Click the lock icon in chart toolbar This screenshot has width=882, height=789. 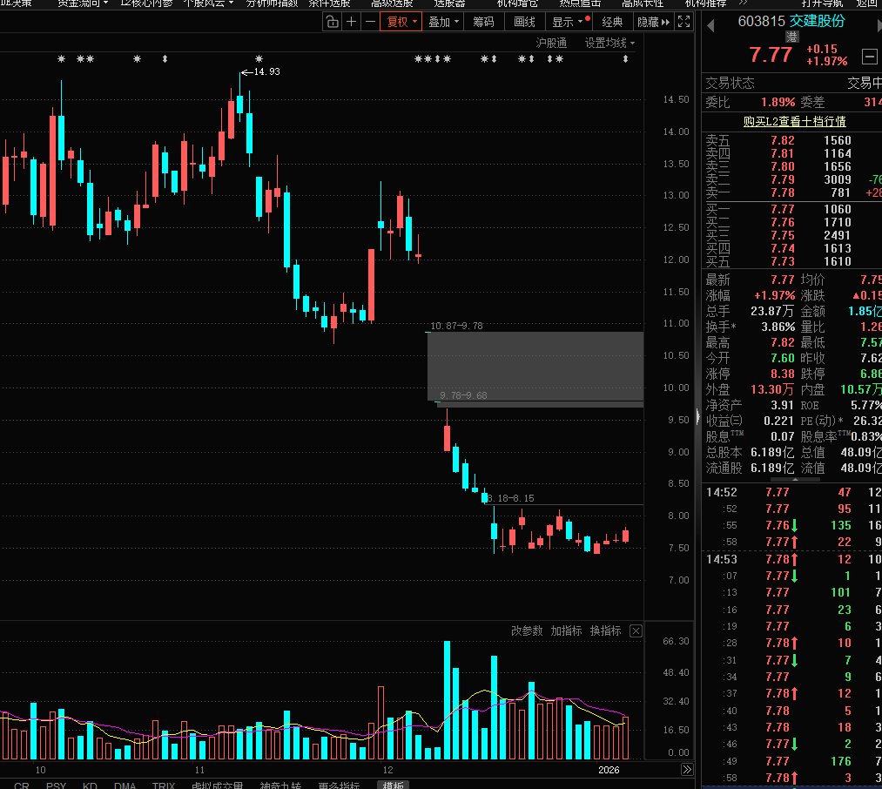coord(332,22)
